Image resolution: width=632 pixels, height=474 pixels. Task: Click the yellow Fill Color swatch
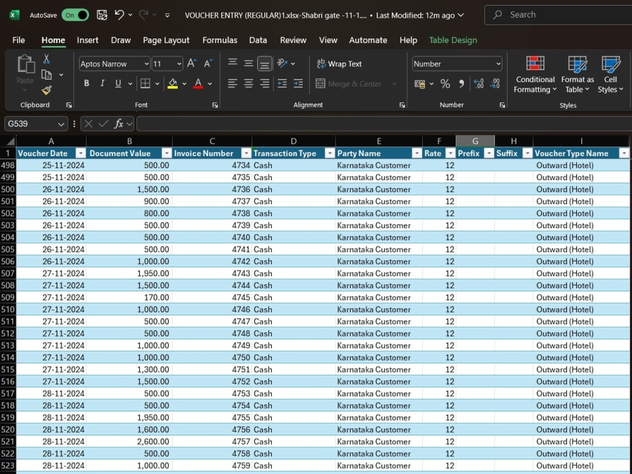[173, 83]
